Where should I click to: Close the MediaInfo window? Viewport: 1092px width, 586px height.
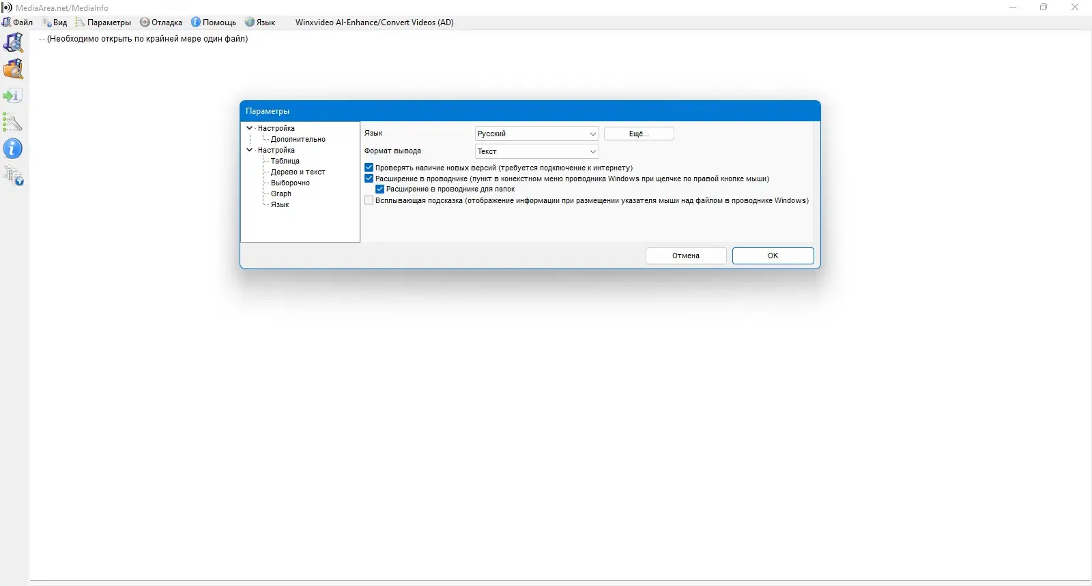tap(1075, 7)
